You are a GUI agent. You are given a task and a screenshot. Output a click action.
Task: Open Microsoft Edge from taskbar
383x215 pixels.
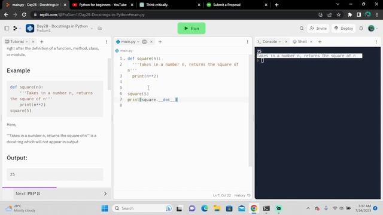pos(205,208)
